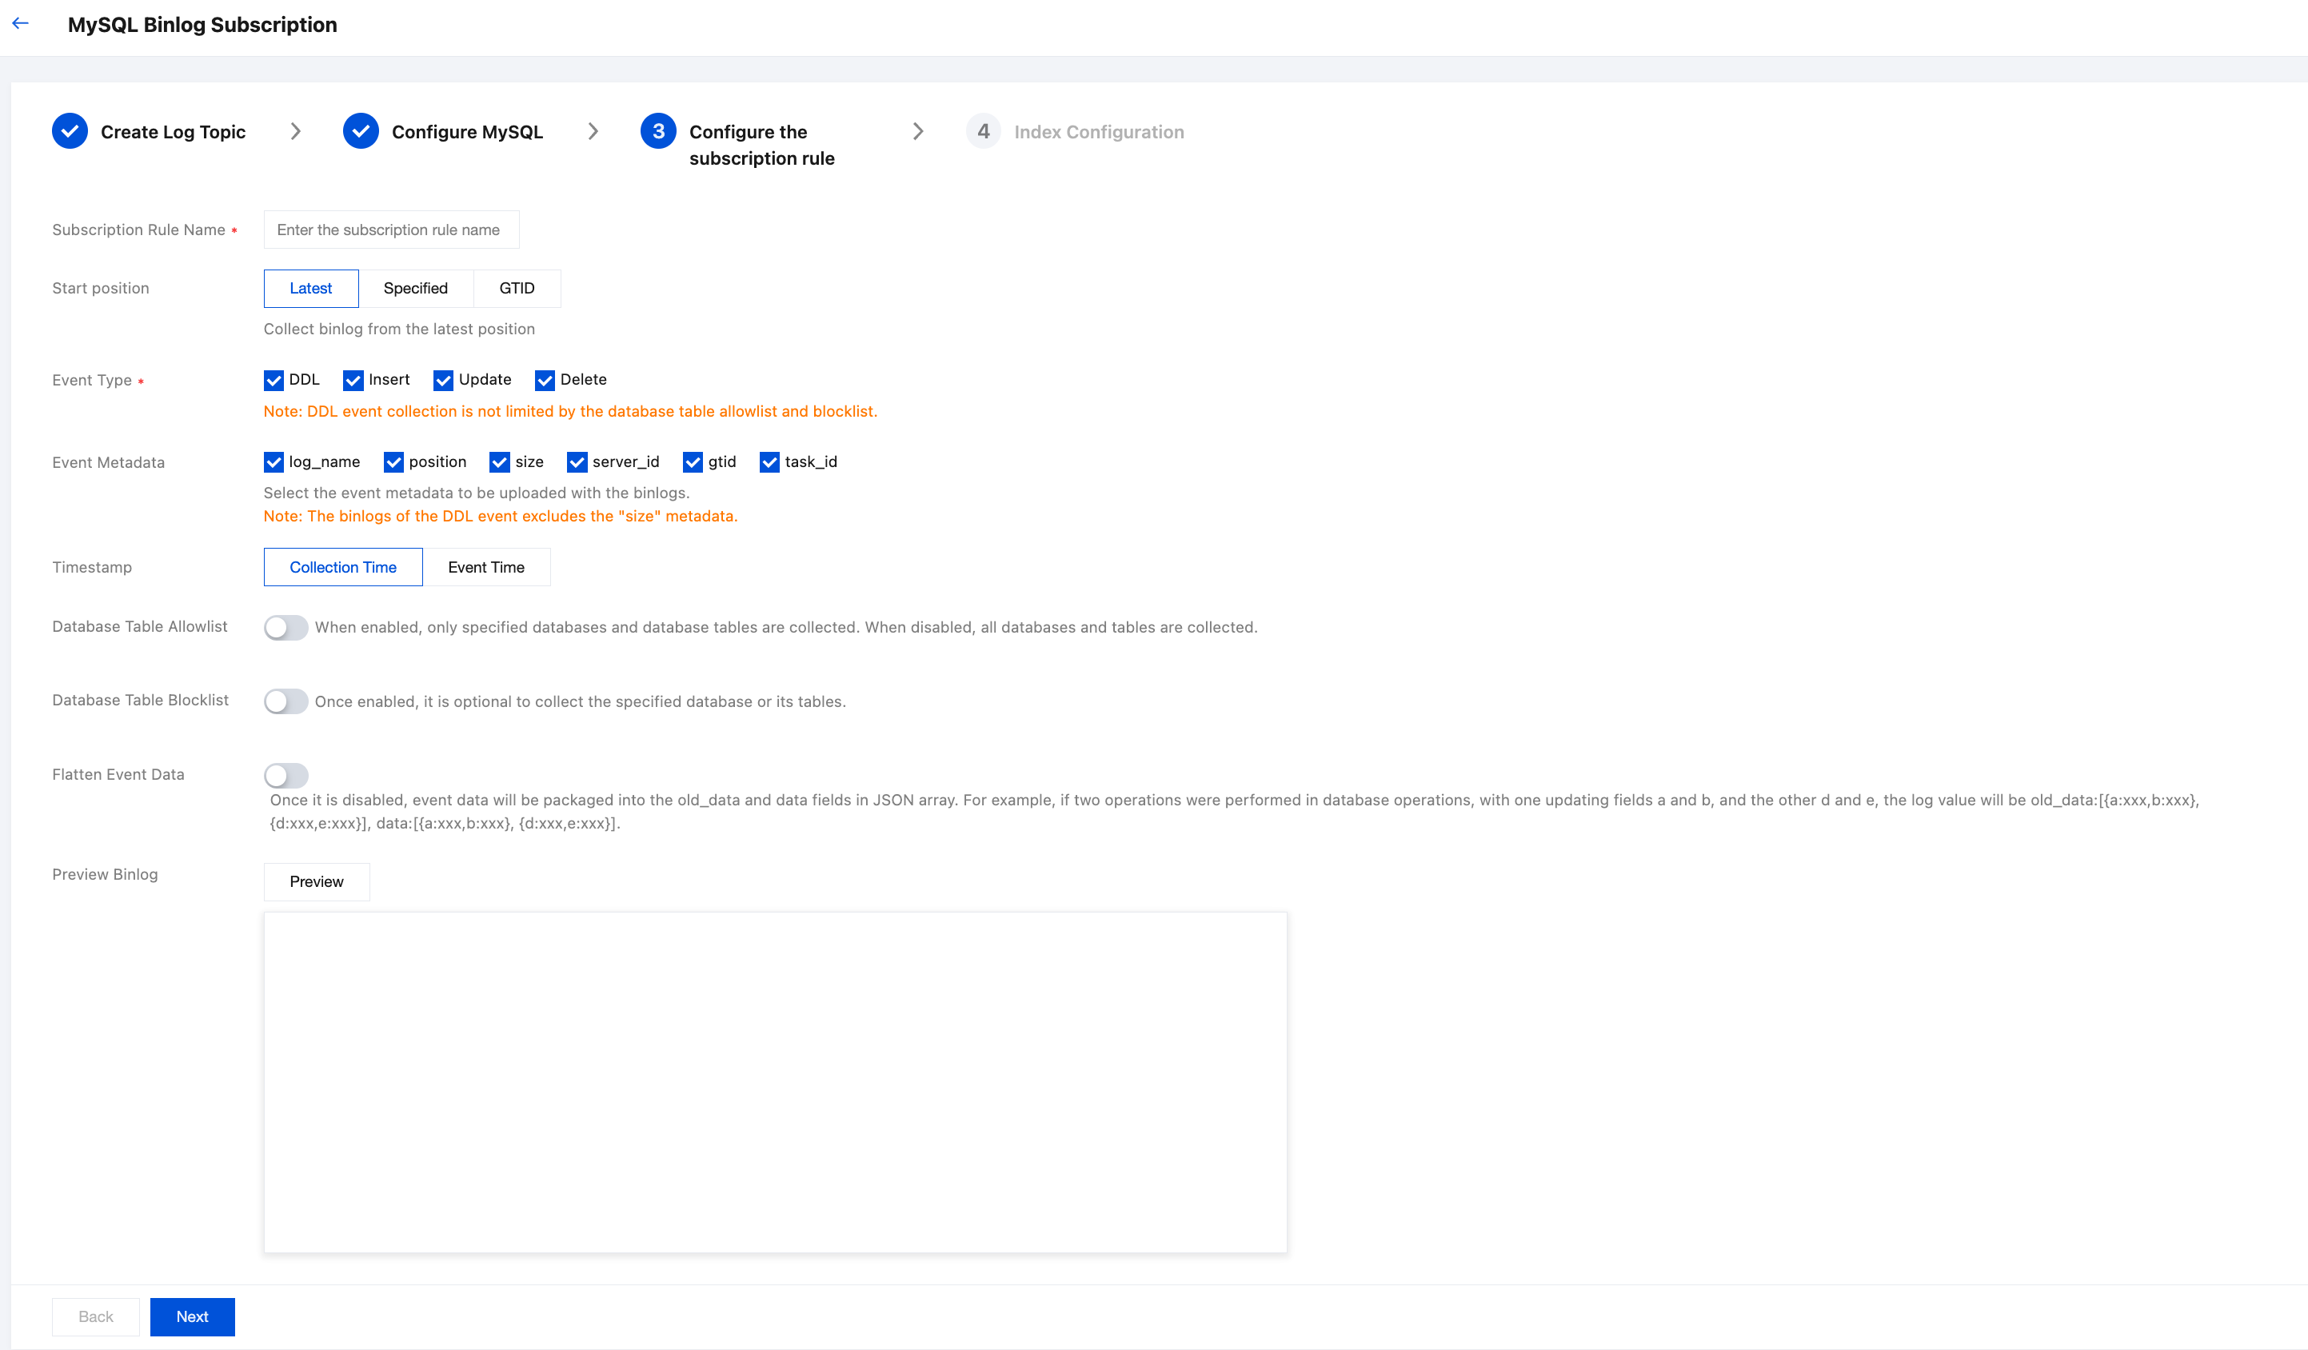The image size is (2308, 1350).
Task: Focus the Subscription Rule Name field
Action: pyautogui.click(x=391, y=230)
